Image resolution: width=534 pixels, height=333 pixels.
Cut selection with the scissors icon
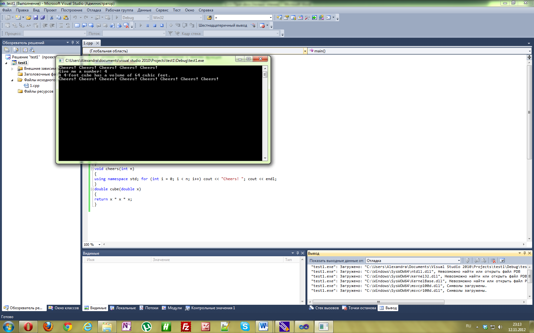coord(51,17)
